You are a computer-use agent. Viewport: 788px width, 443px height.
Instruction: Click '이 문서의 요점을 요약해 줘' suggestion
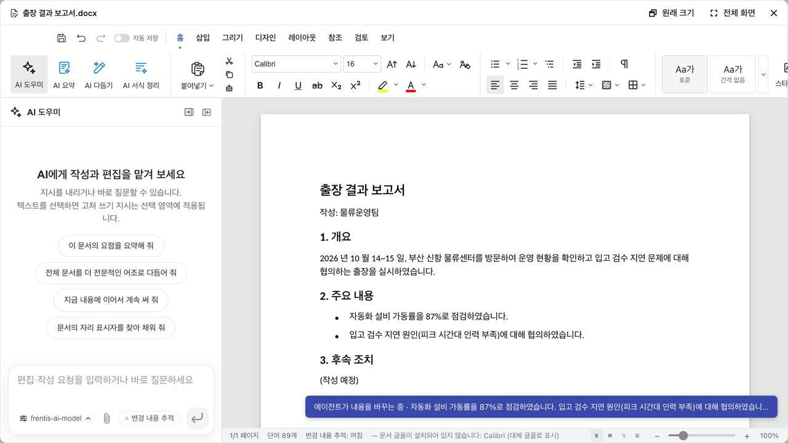111,245
